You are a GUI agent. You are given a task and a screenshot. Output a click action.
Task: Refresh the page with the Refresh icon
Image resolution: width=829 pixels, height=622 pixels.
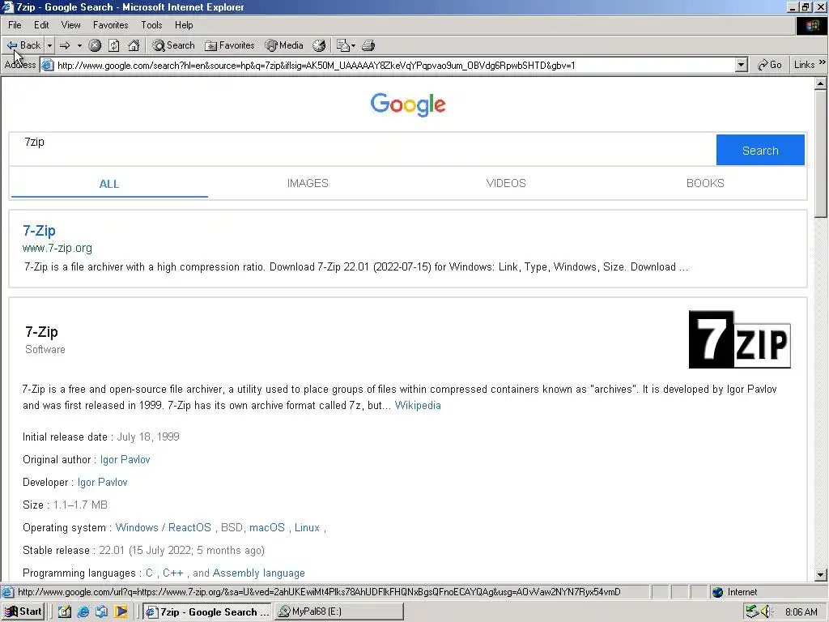114,45
